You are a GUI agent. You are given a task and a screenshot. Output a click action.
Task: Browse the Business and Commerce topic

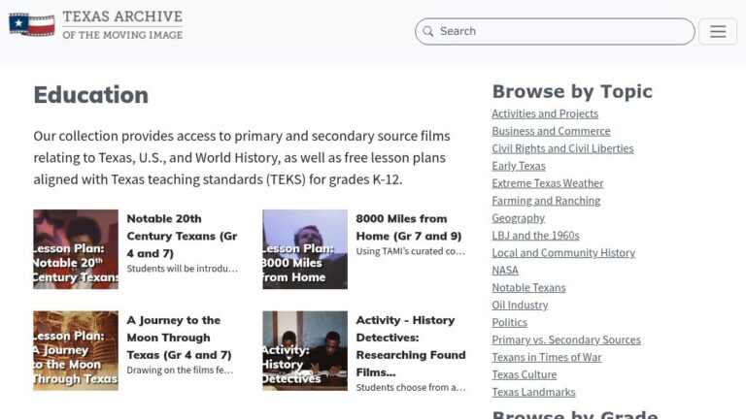[551, 131]
